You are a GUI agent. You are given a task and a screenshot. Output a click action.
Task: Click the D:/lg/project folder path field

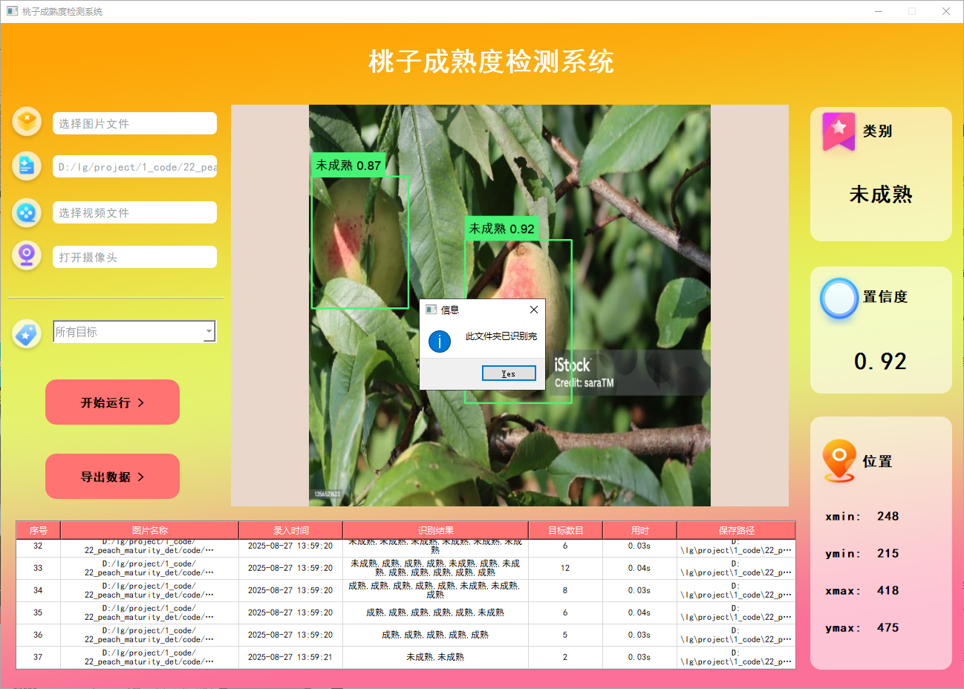point(134,167)
